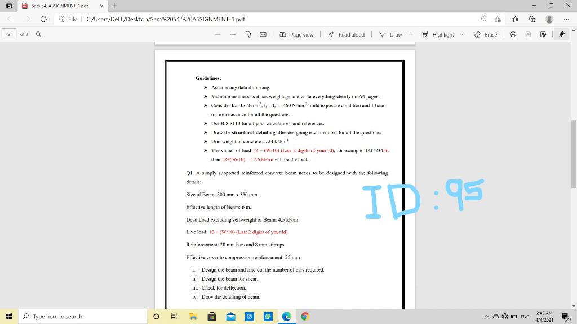The width and height of the screenshot is (577, 324).
Task: Rotate the PDF page
Action: click(x=248, y=34)
